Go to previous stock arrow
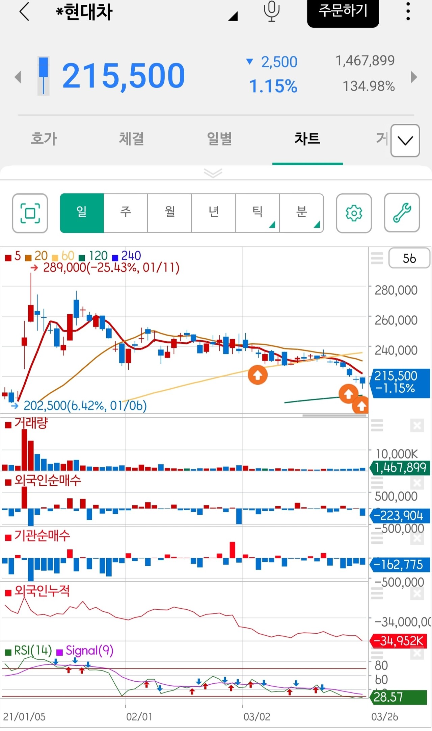 tap(18, 77)
